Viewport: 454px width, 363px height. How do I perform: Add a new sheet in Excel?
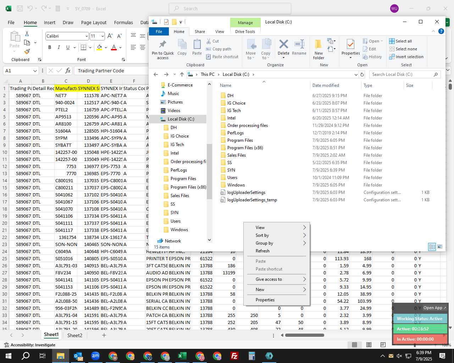point(104,335)
